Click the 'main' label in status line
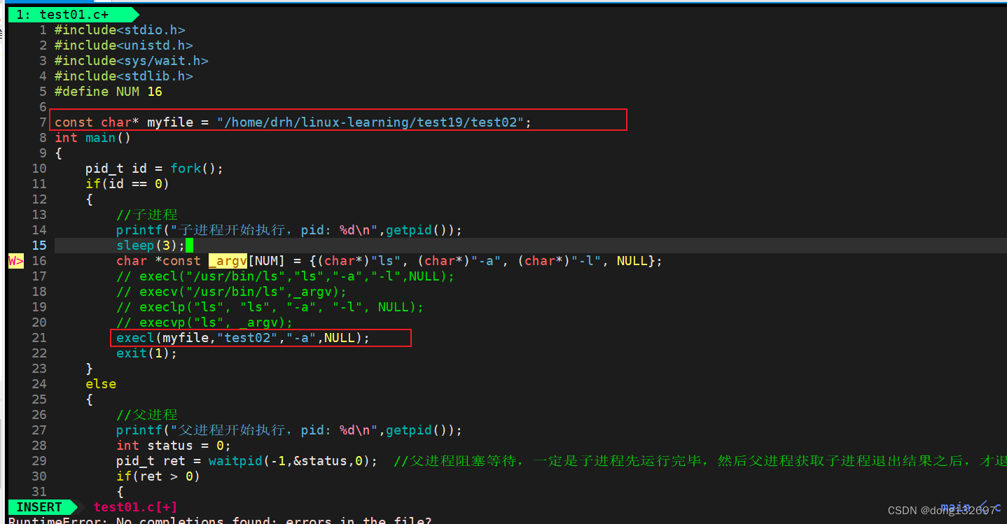This screenshot has height=524, width=1007. tap(955, 507)
